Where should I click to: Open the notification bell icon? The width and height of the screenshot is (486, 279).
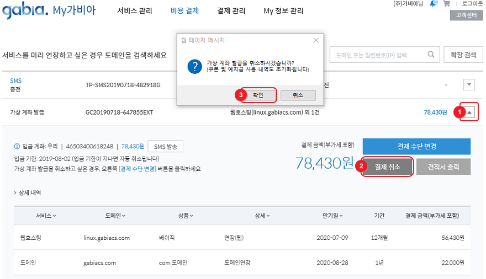(x=434, y=3)
